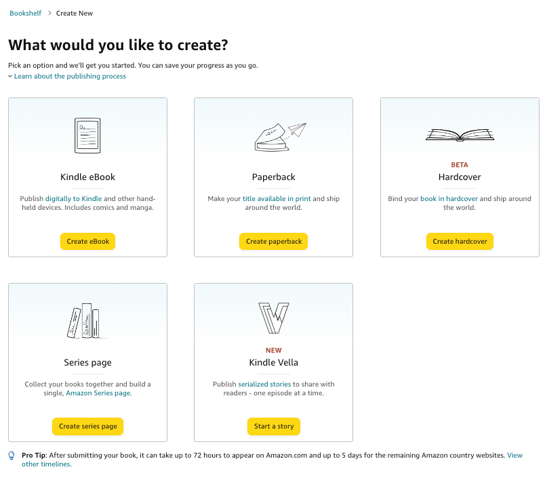Follow the book in hardcover link
This screenshot has width=547, height=482.
tap(449, 199)
